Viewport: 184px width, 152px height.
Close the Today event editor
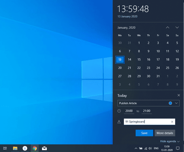click(179, 95)
